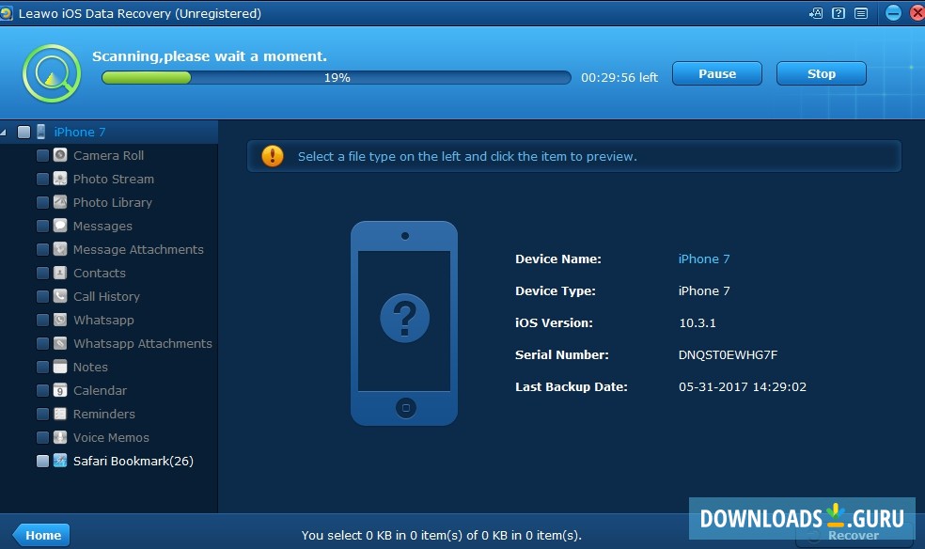Click the Calendar icon
This screenshot has height=549, width=925.
pyautogui.click(x=60, y=390)
